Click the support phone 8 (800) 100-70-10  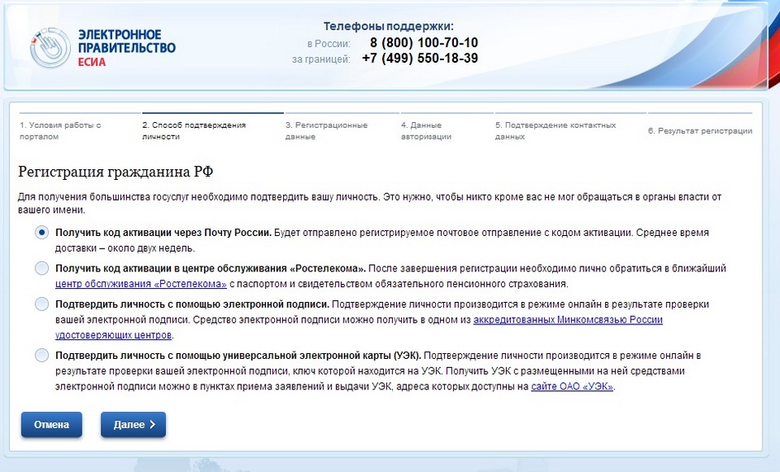[423, 43]
